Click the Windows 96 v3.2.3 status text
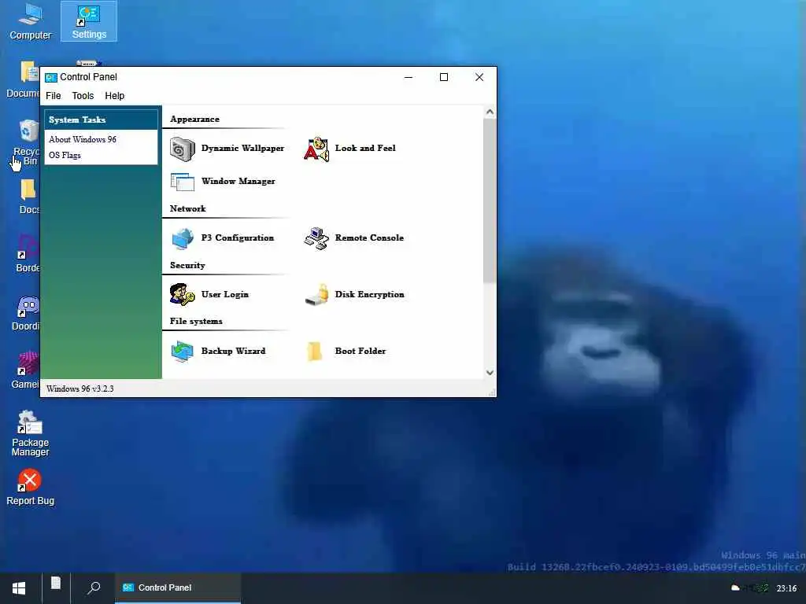The image size is (806, 604). tap(80, 389)
